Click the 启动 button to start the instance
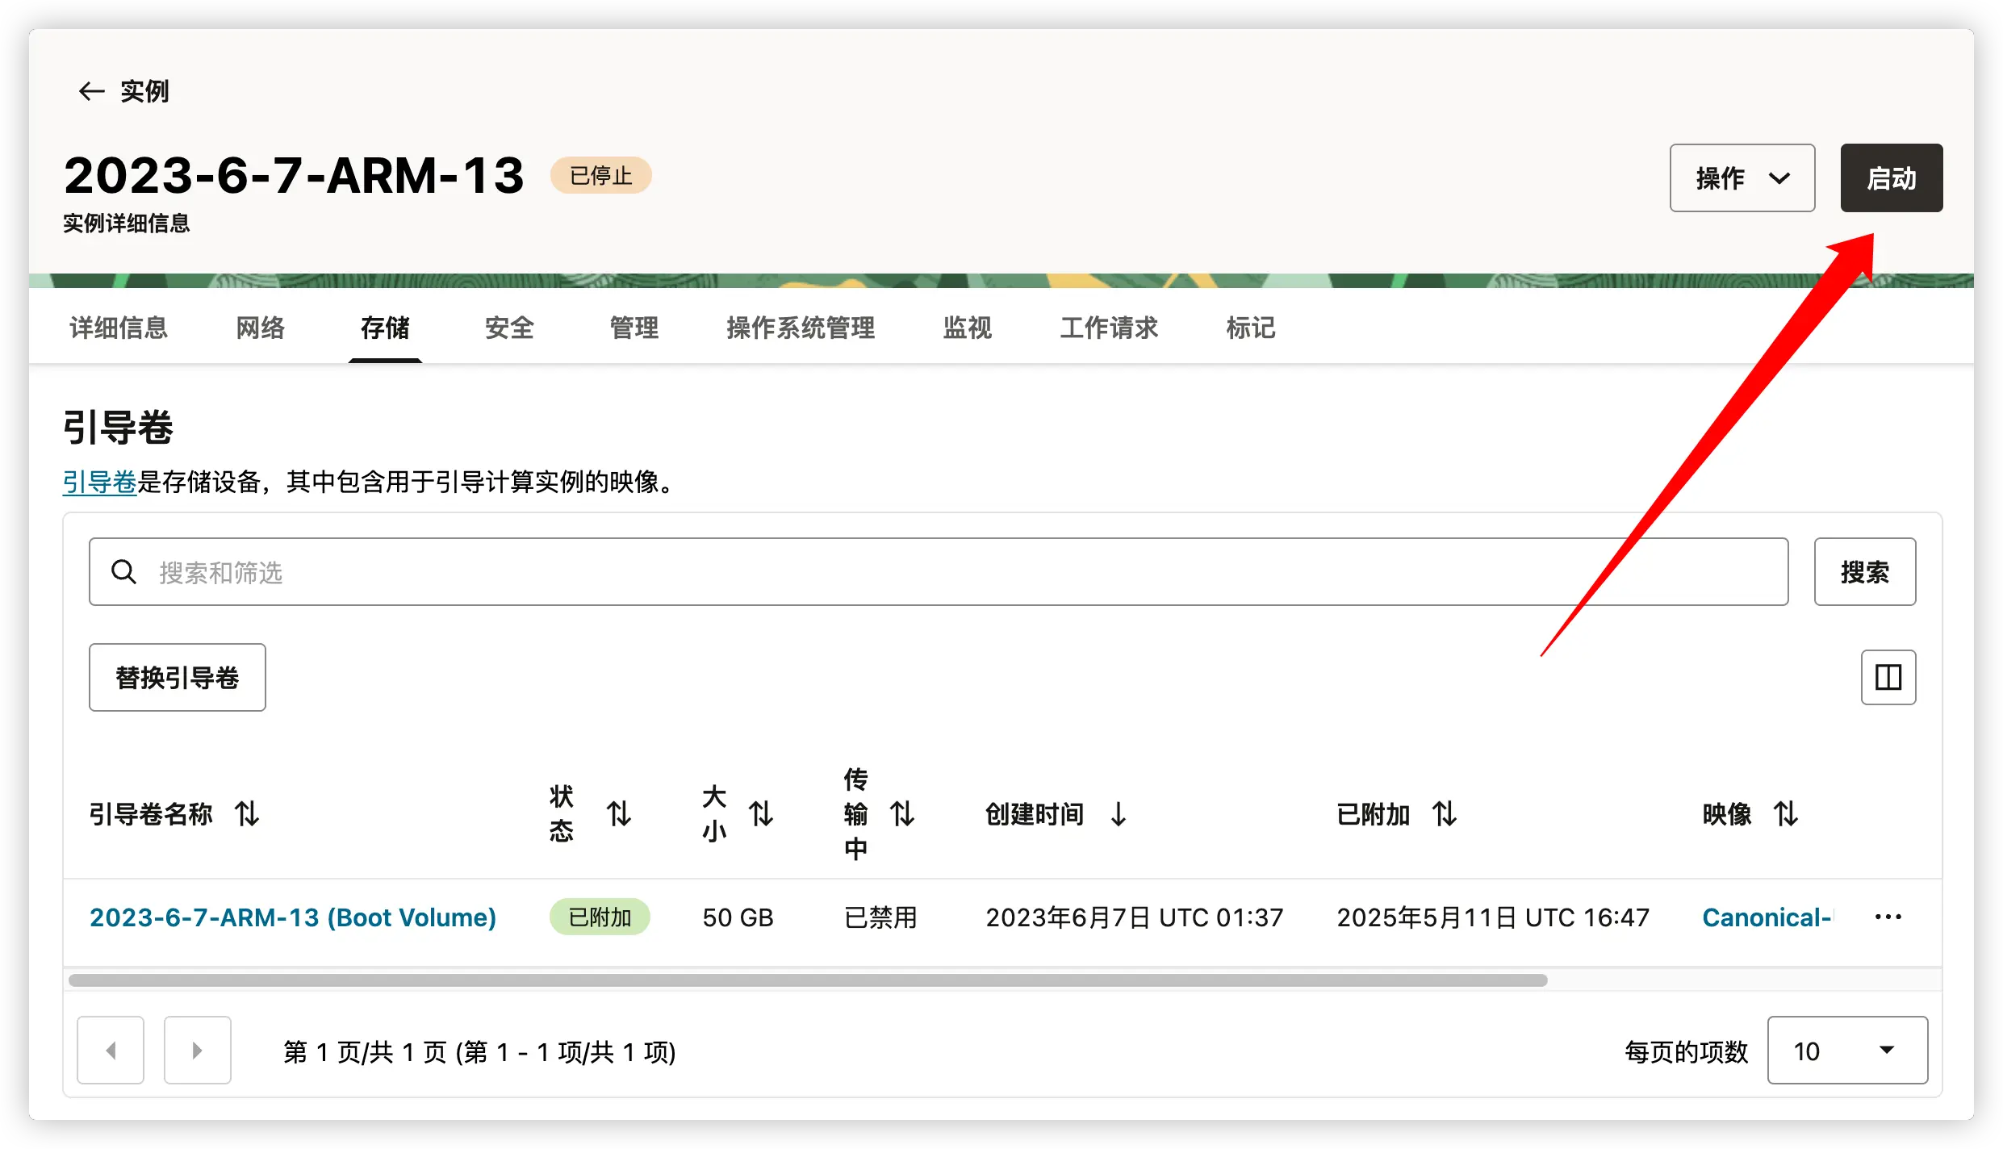 1892,178
